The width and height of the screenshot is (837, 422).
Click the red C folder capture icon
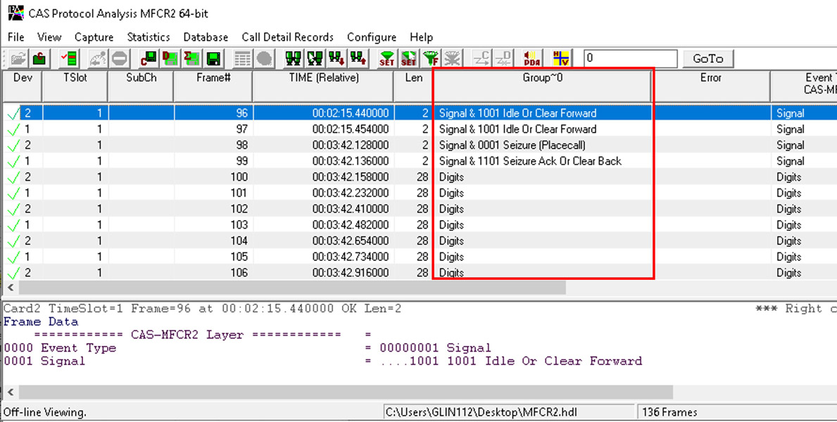39,58
